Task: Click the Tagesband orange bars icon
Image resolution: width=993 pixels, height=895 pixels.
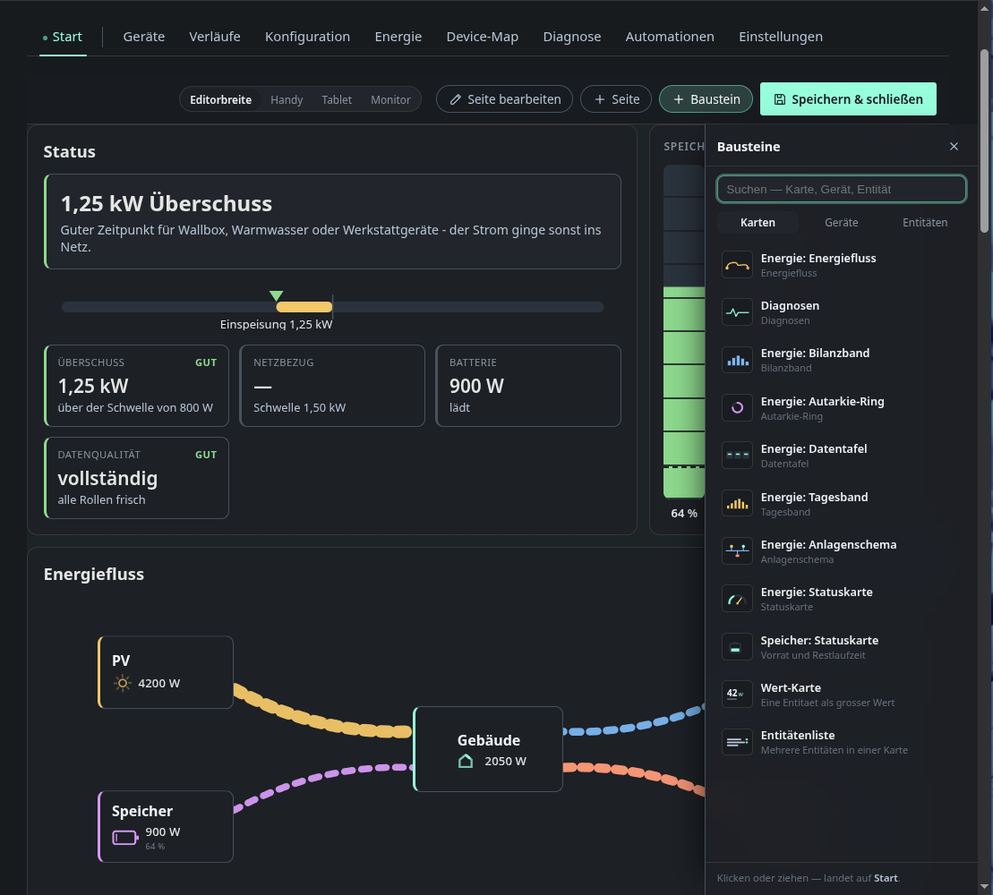Action: [737, 504]
